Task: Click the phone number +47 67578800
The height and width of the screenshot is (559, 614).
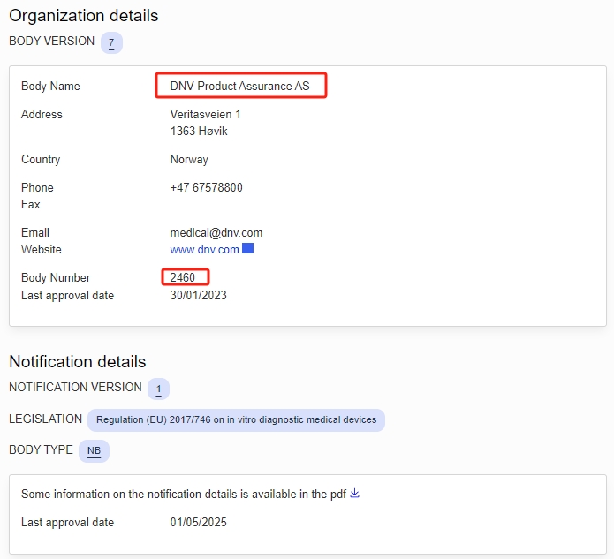Action: tap(207, 187)
